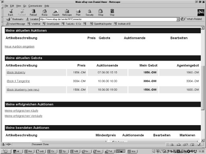Click the Netscape logo icon
The width and height of the screenshot is (206, 154).
coord(201,12)
